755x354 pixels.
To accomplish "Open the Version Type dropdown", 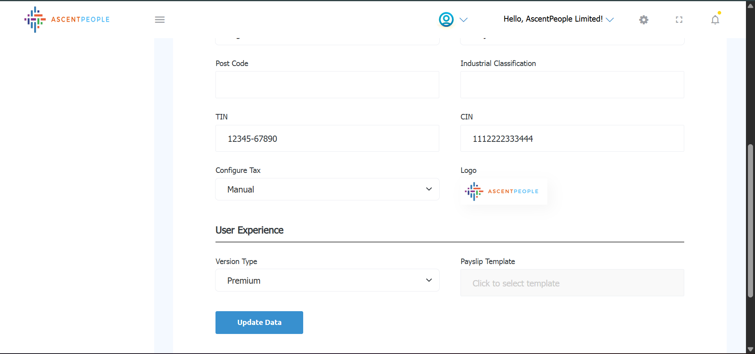I will [327, 281].
